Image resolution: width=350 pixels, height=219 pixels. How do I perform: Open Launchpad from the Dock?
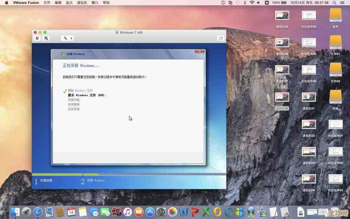[26, 213]
